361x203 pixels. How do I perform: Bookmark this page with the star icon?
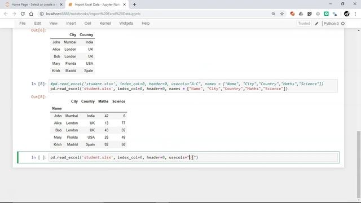[x=282, y=14]
